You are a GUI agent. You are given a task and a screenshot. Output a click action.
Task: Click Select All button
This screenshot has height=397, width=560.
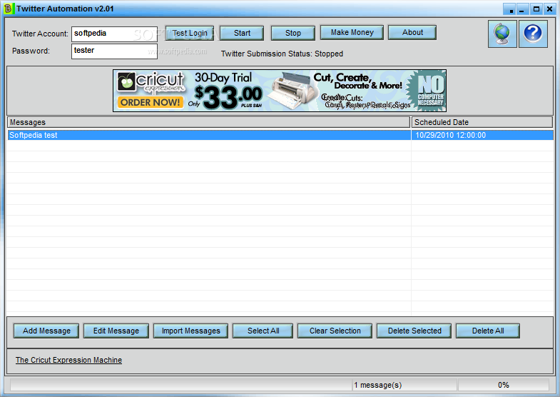click(x=263, y=331)
